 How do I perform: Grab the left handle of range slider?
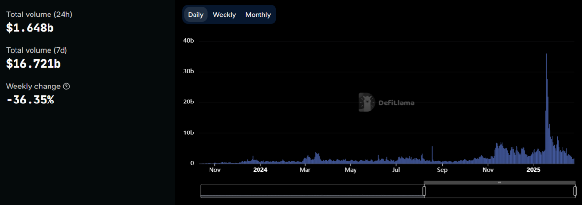click(x=424, y=191)
